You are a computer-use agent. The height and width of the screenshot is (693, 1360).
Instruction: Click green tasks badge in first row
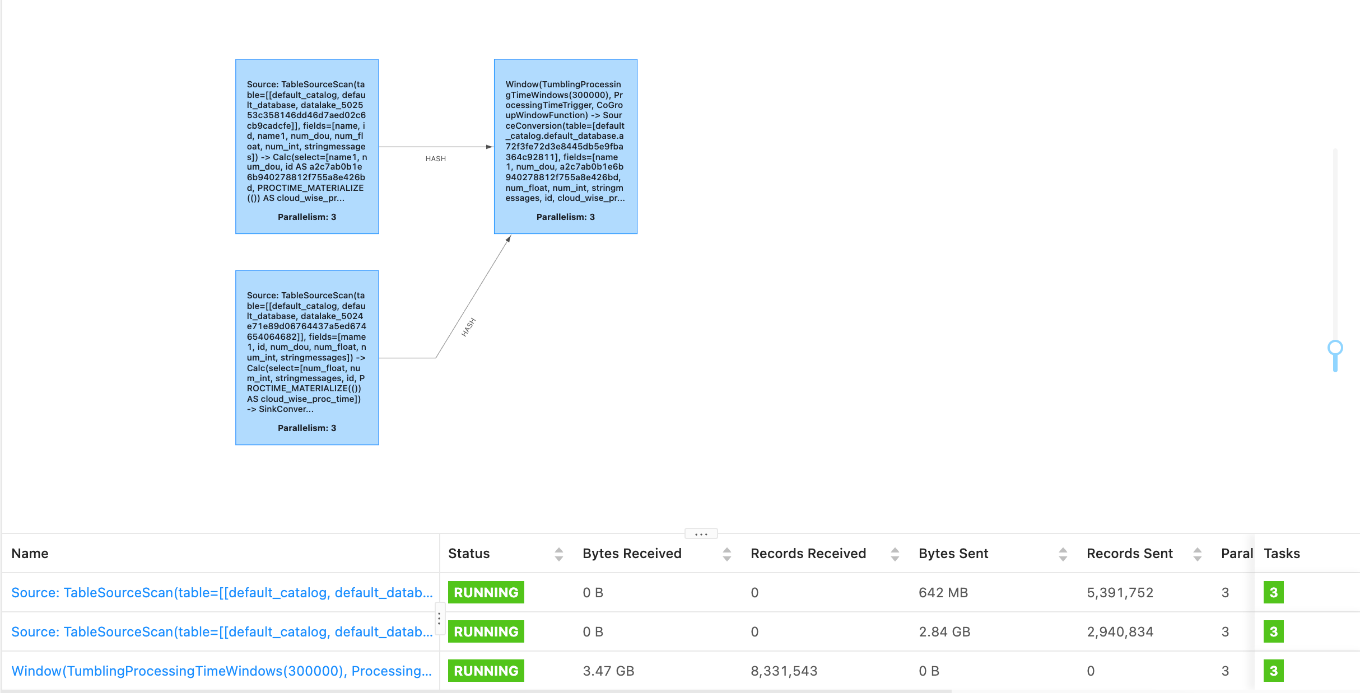point(1273,592)
